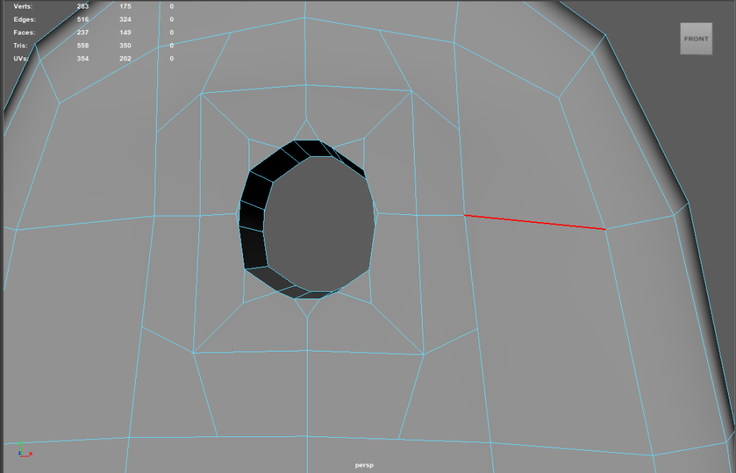Click the total vertex count value 283
Image resolution: width=736 pixels, height=473 pixels.
(83, 6)
